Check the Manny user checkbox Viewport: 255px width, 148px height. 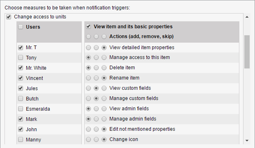pyautogui.click(x=21, y=139)
